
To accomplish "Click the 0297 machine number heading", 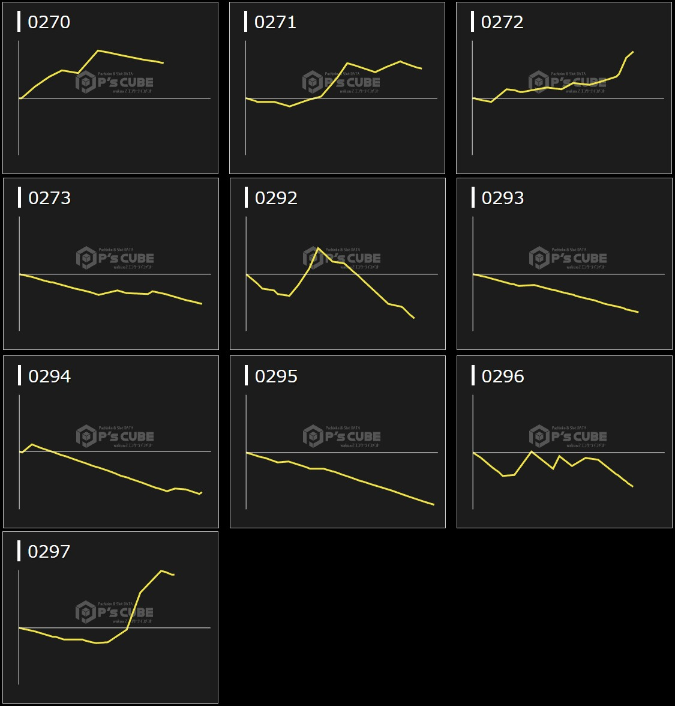I will 49,552.
